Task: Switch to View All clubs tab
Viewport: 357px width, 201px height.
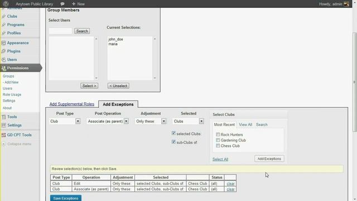Action: tap(245, 125)
